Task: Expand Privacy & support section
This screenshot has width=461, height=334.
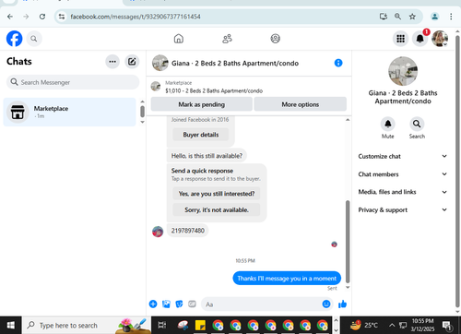Action: [x=403, y=209]
